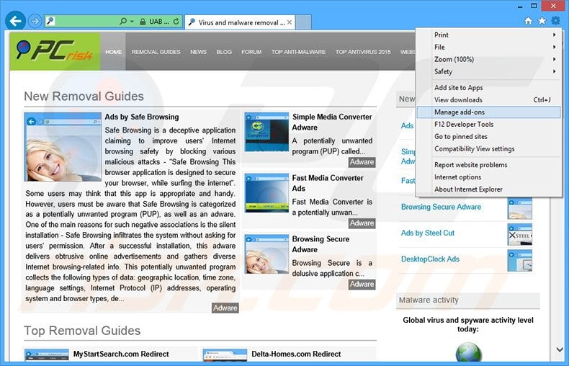Click the browser Back arrow button
The height and width of the screenshot is (366, 569).
15,21
